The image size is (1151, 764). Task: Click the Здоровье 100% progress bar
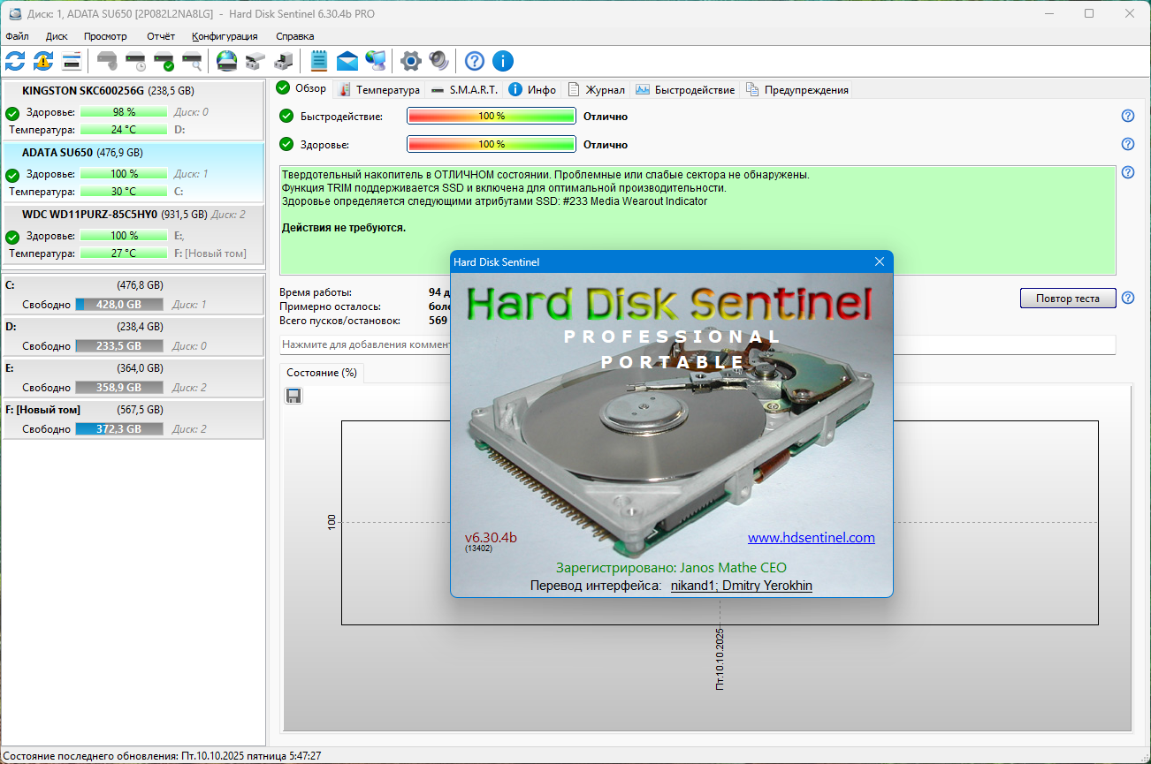491,144
